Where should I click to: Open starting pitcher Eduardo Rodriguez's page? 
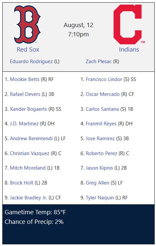(31, 61)
